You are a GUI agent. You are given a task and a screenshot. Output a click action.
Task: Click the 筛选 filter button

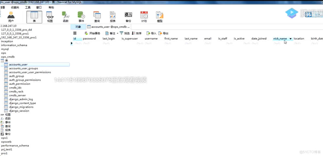click(125, 33)
